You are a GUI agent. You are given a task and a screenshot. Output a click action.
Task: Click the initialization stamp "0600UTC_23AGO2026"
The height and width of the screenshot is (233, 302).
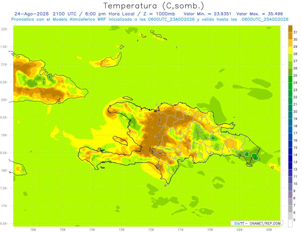(172, 19)
